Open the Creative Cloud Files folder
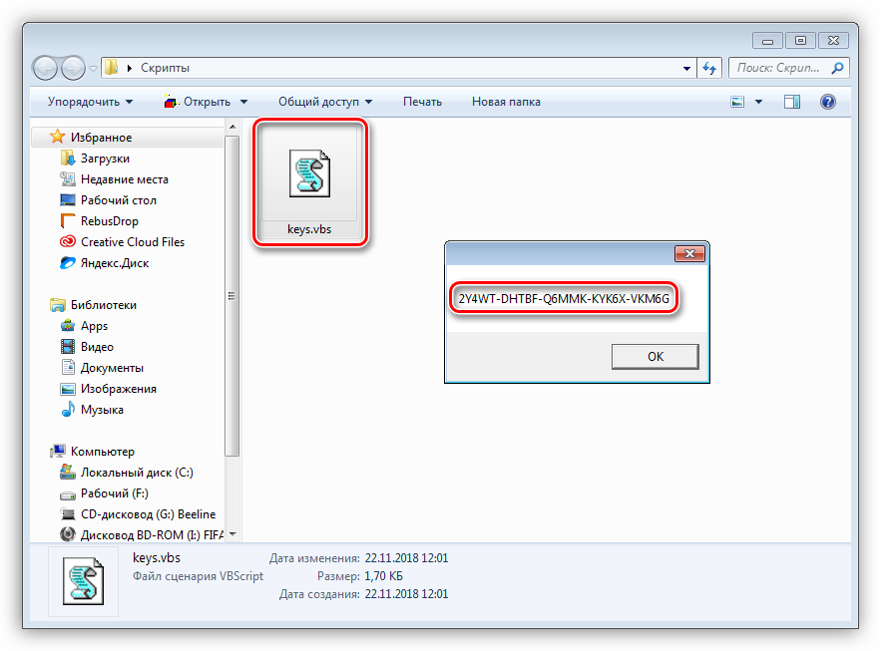This screenshot has width=881, height=651. [x=132, y=242]
